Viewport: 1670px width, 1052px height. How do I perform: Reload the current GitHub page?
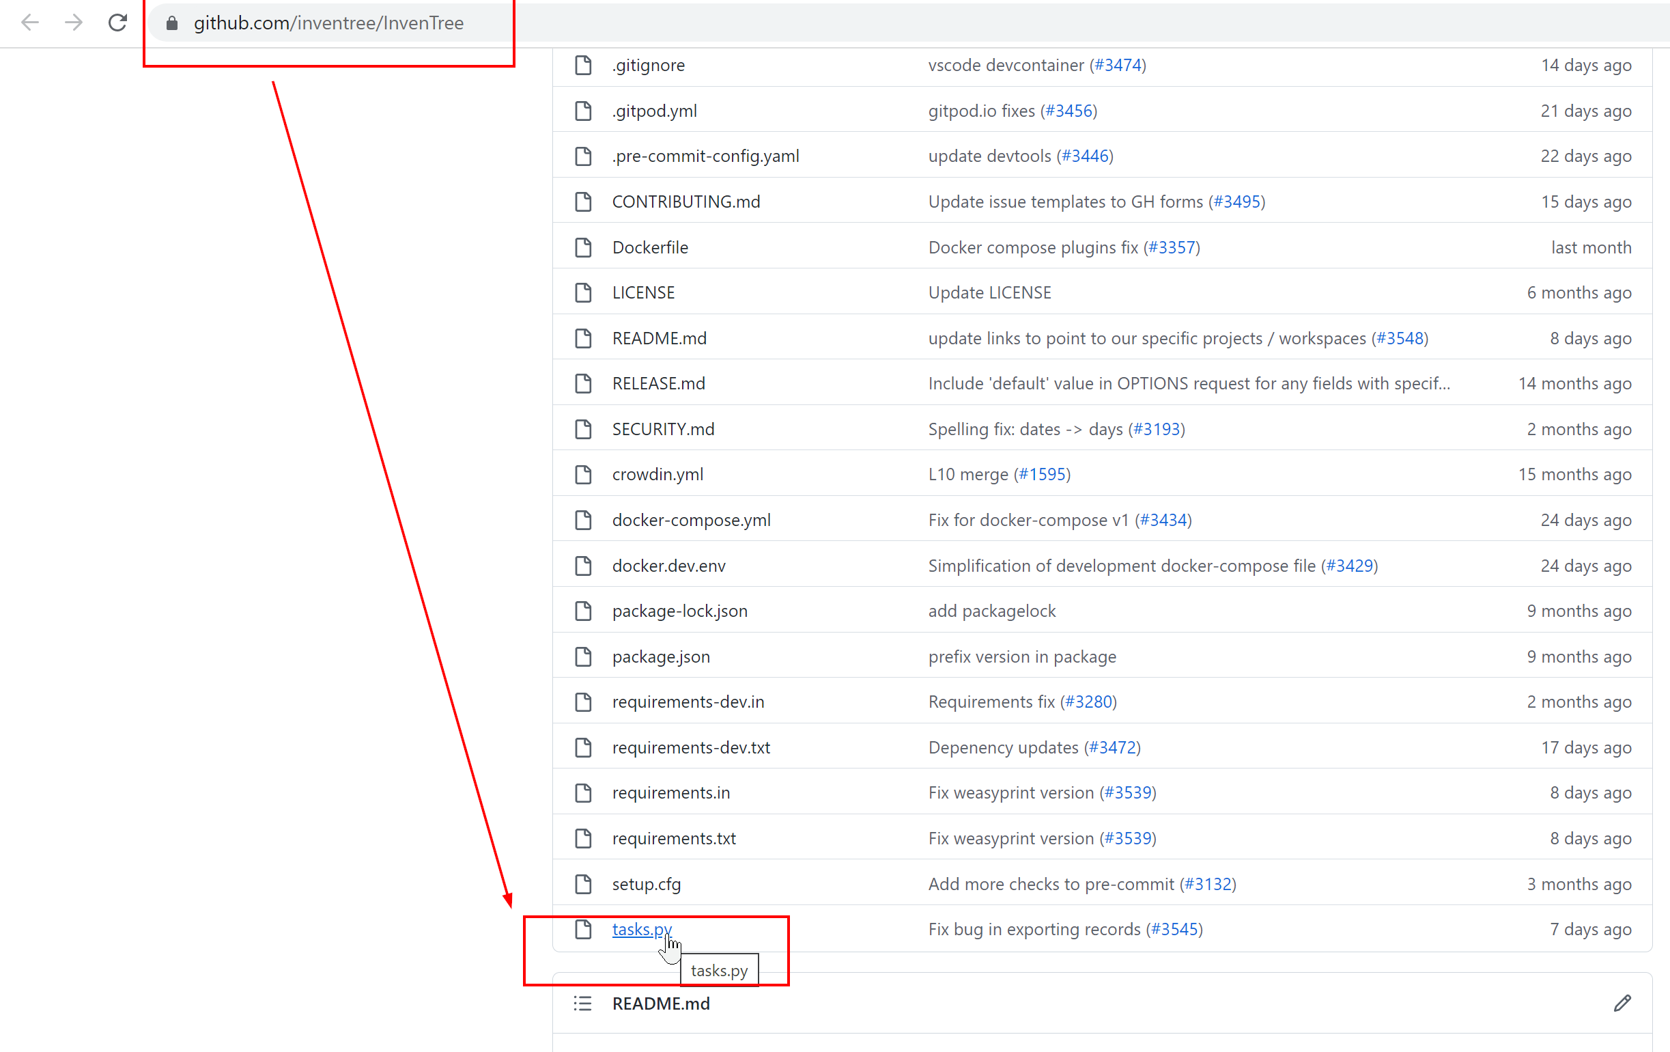117,23
